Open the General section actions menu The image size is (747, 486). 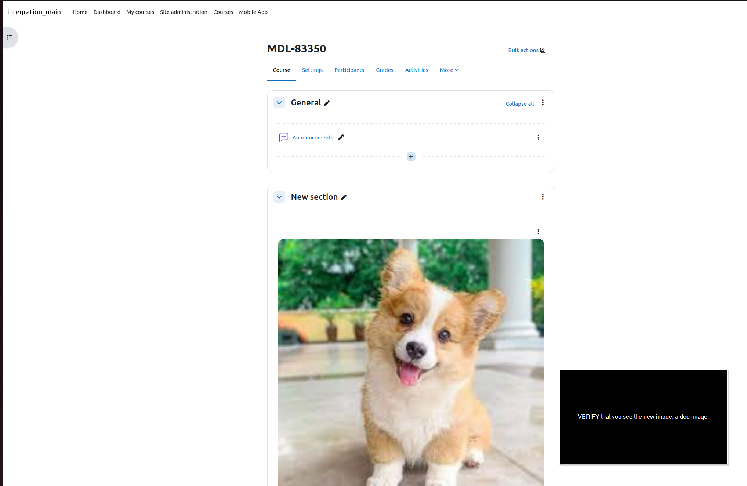[x=543, y=103]
